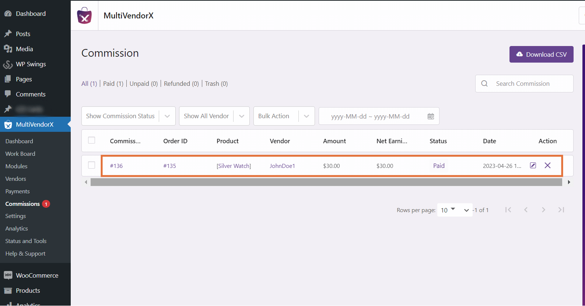Click the Products archive icon

(x=8, y=291)
